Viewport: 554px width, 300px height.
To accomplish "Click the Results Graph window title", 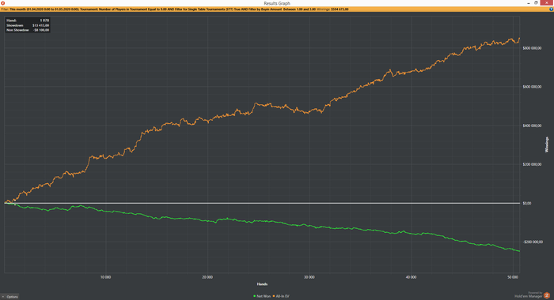I will (277, 3).
